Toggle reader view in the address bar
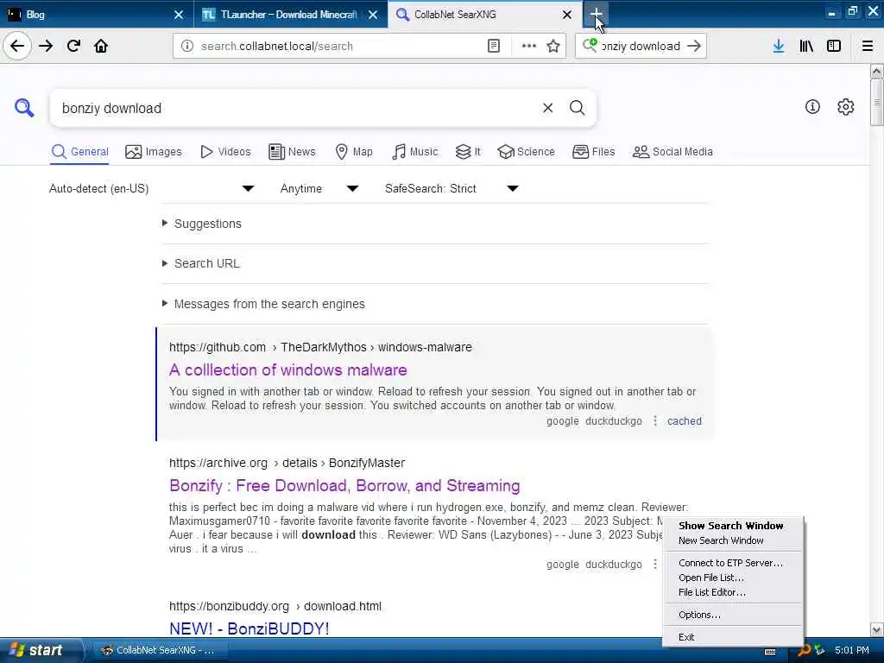The width and height of the screenshot is (884, 663). (x=493, y=46)
